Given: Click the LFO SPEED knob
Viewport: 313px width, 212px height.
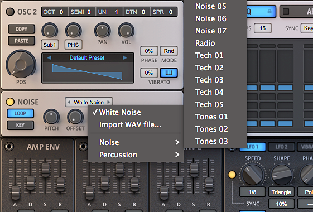Looking at the screenshot, I should point(253,174).
